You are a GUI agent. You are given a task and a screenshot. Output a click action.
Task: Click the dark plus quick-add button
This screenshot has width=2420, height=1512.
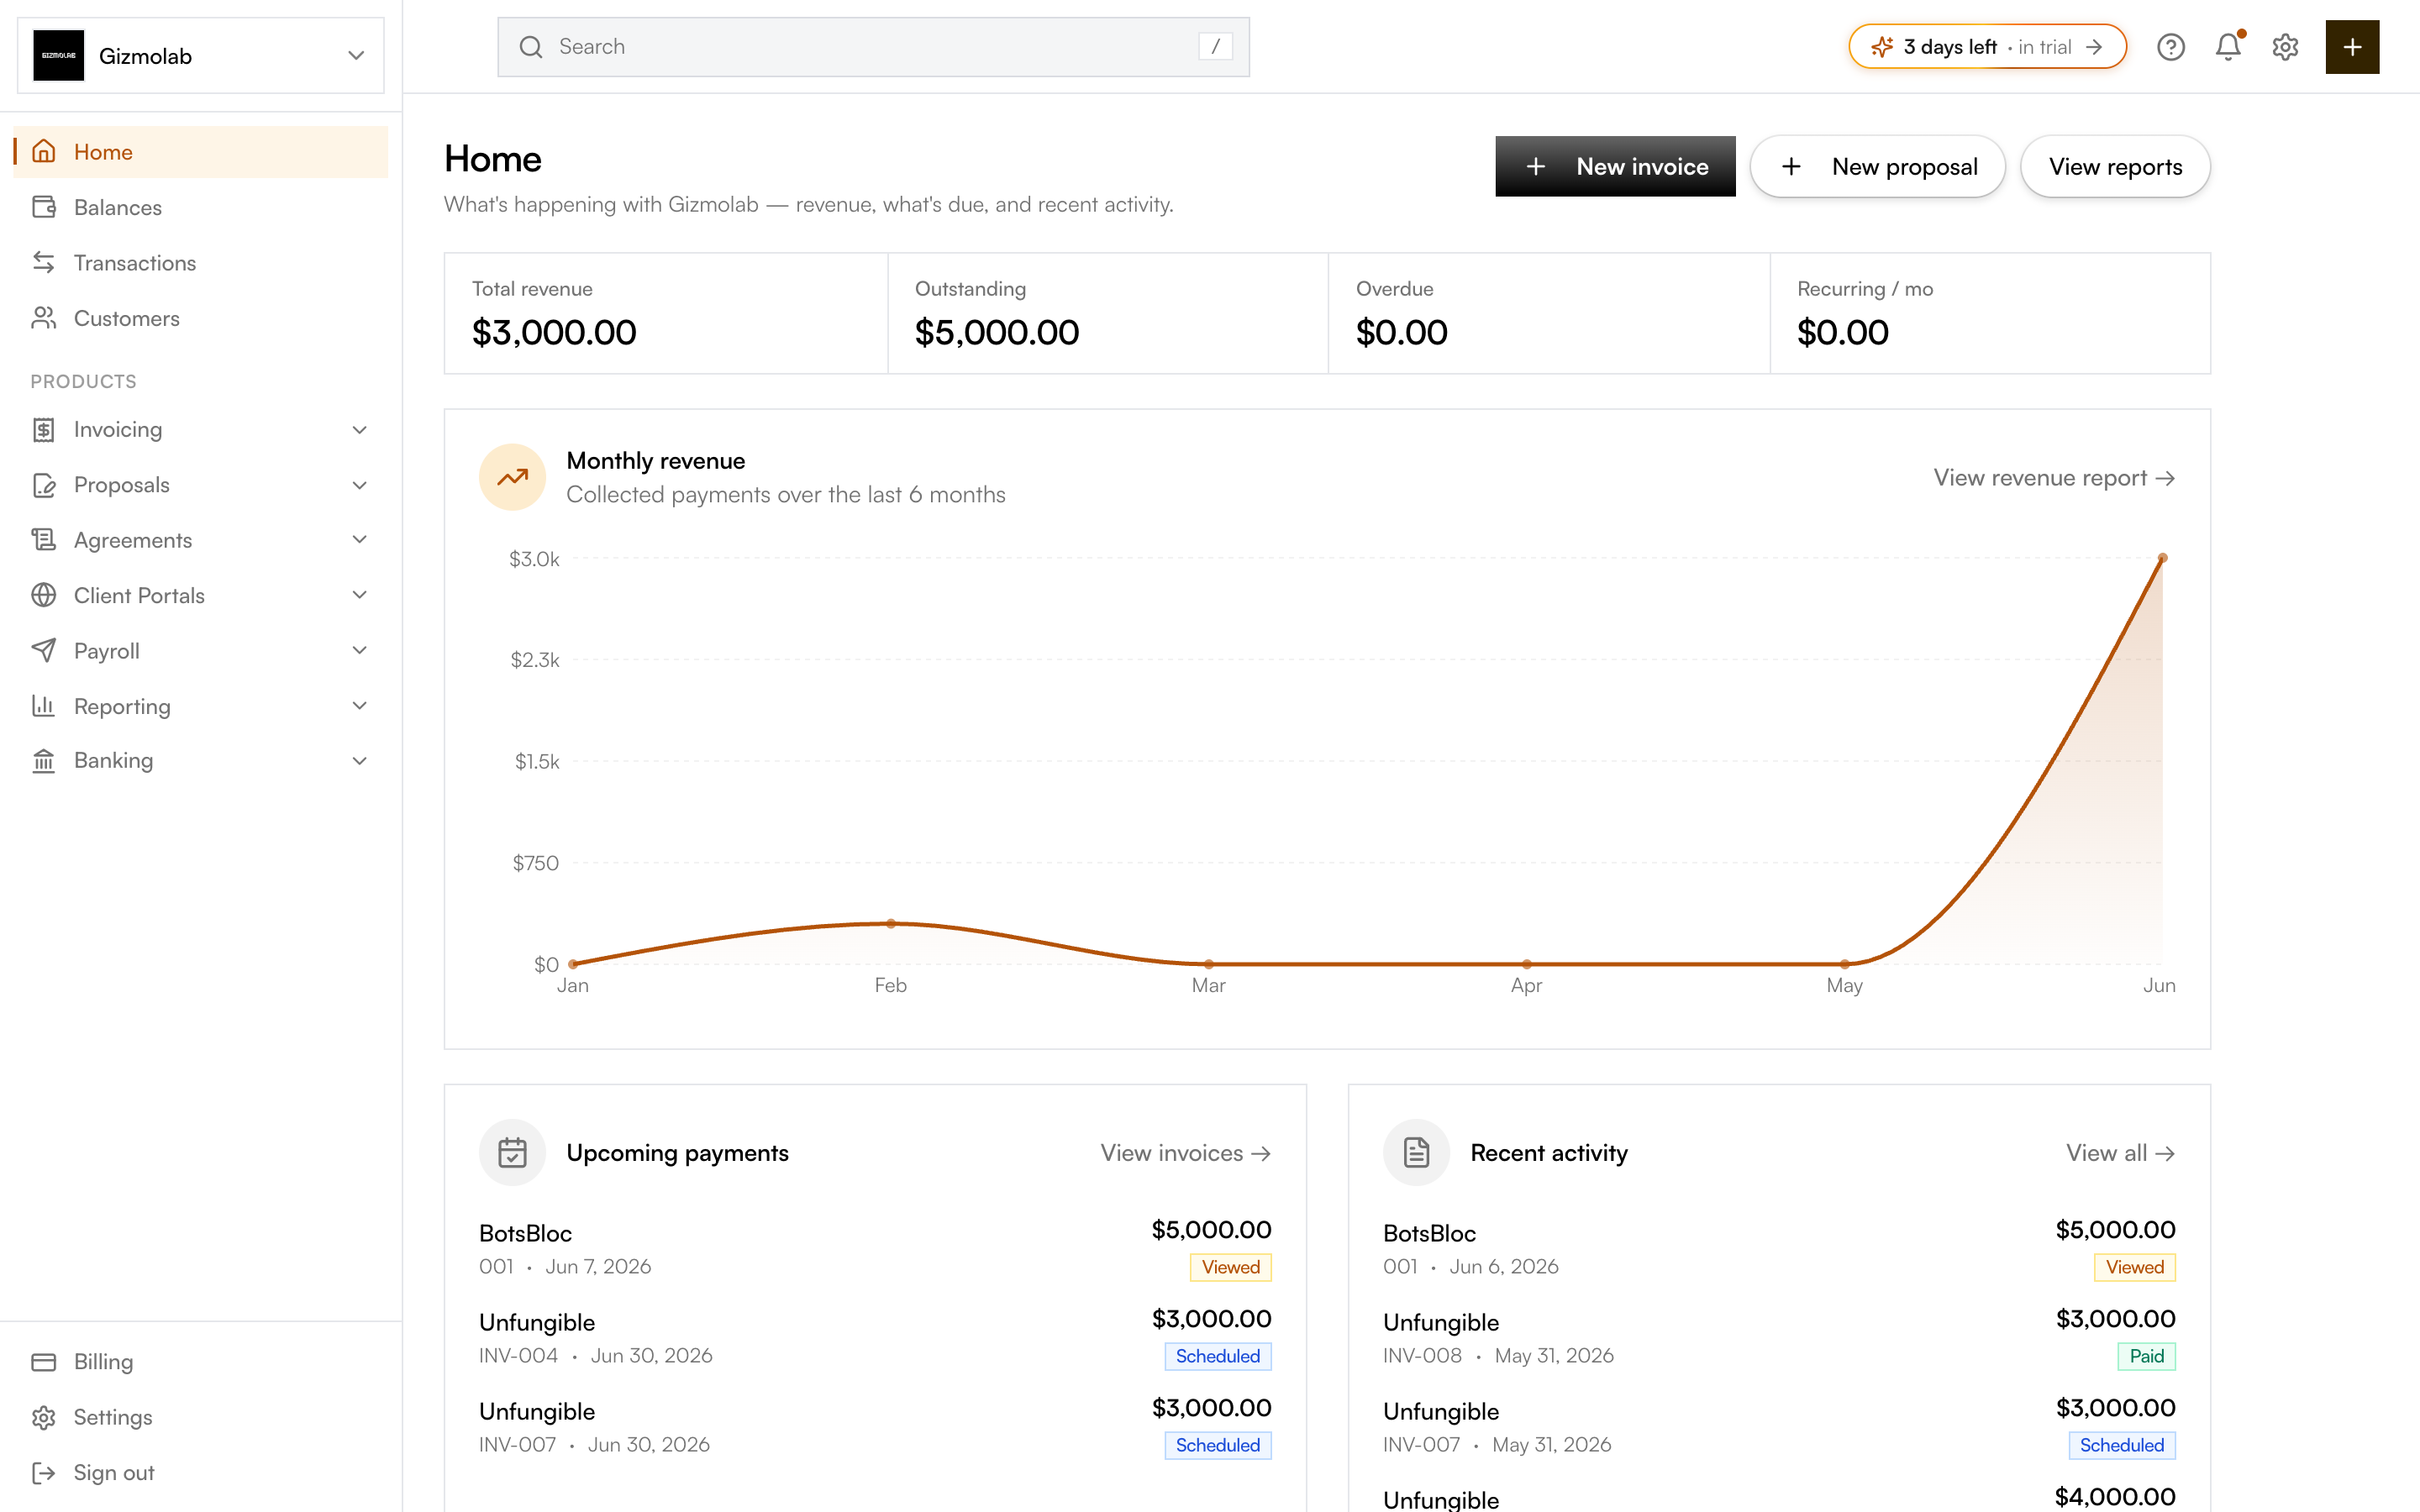tap(2352, 47)
